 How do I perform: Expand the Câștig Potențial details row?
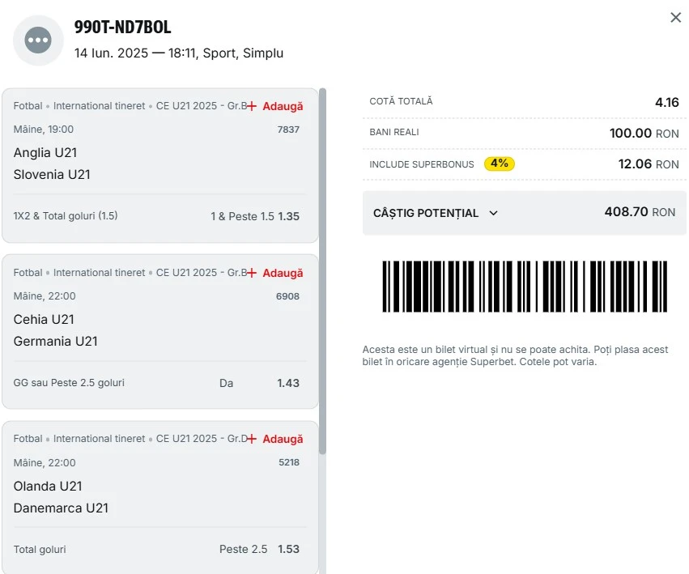[524, 213]
